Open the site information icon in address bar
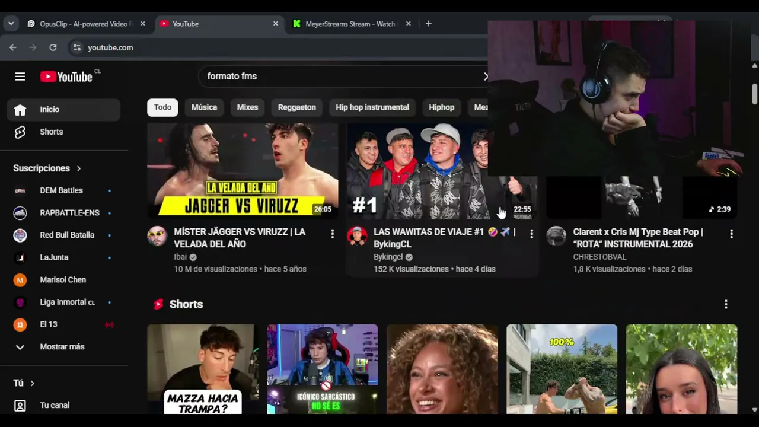759x427 pixels. (76, 47)
